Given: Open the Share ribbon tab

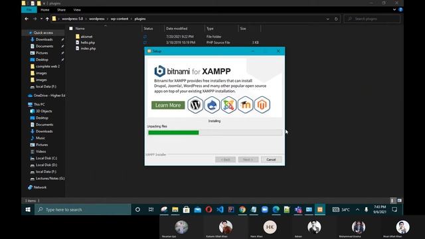Looking at the screenshot, I should (61, 10).
